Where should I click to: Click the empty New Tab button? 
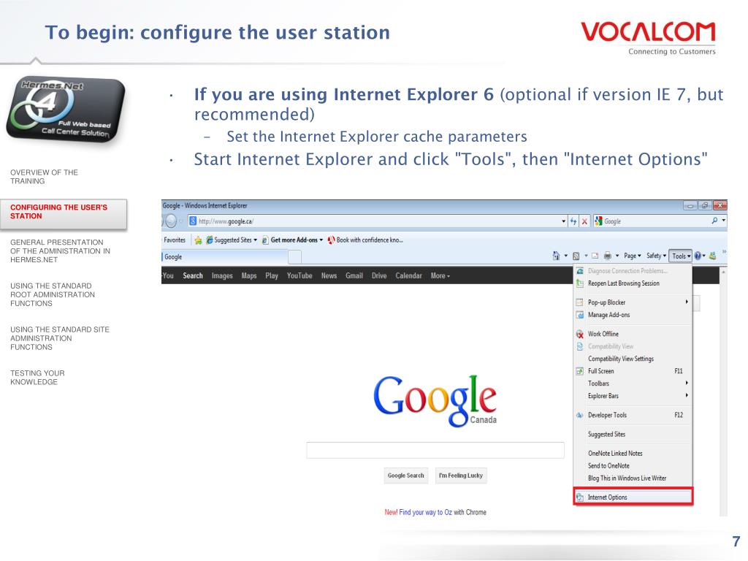point(295,256)
